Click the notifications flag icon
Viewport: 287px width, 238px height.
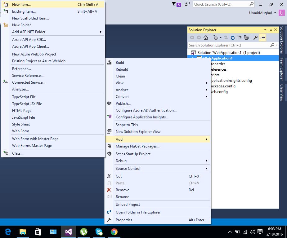click(177, 4)
